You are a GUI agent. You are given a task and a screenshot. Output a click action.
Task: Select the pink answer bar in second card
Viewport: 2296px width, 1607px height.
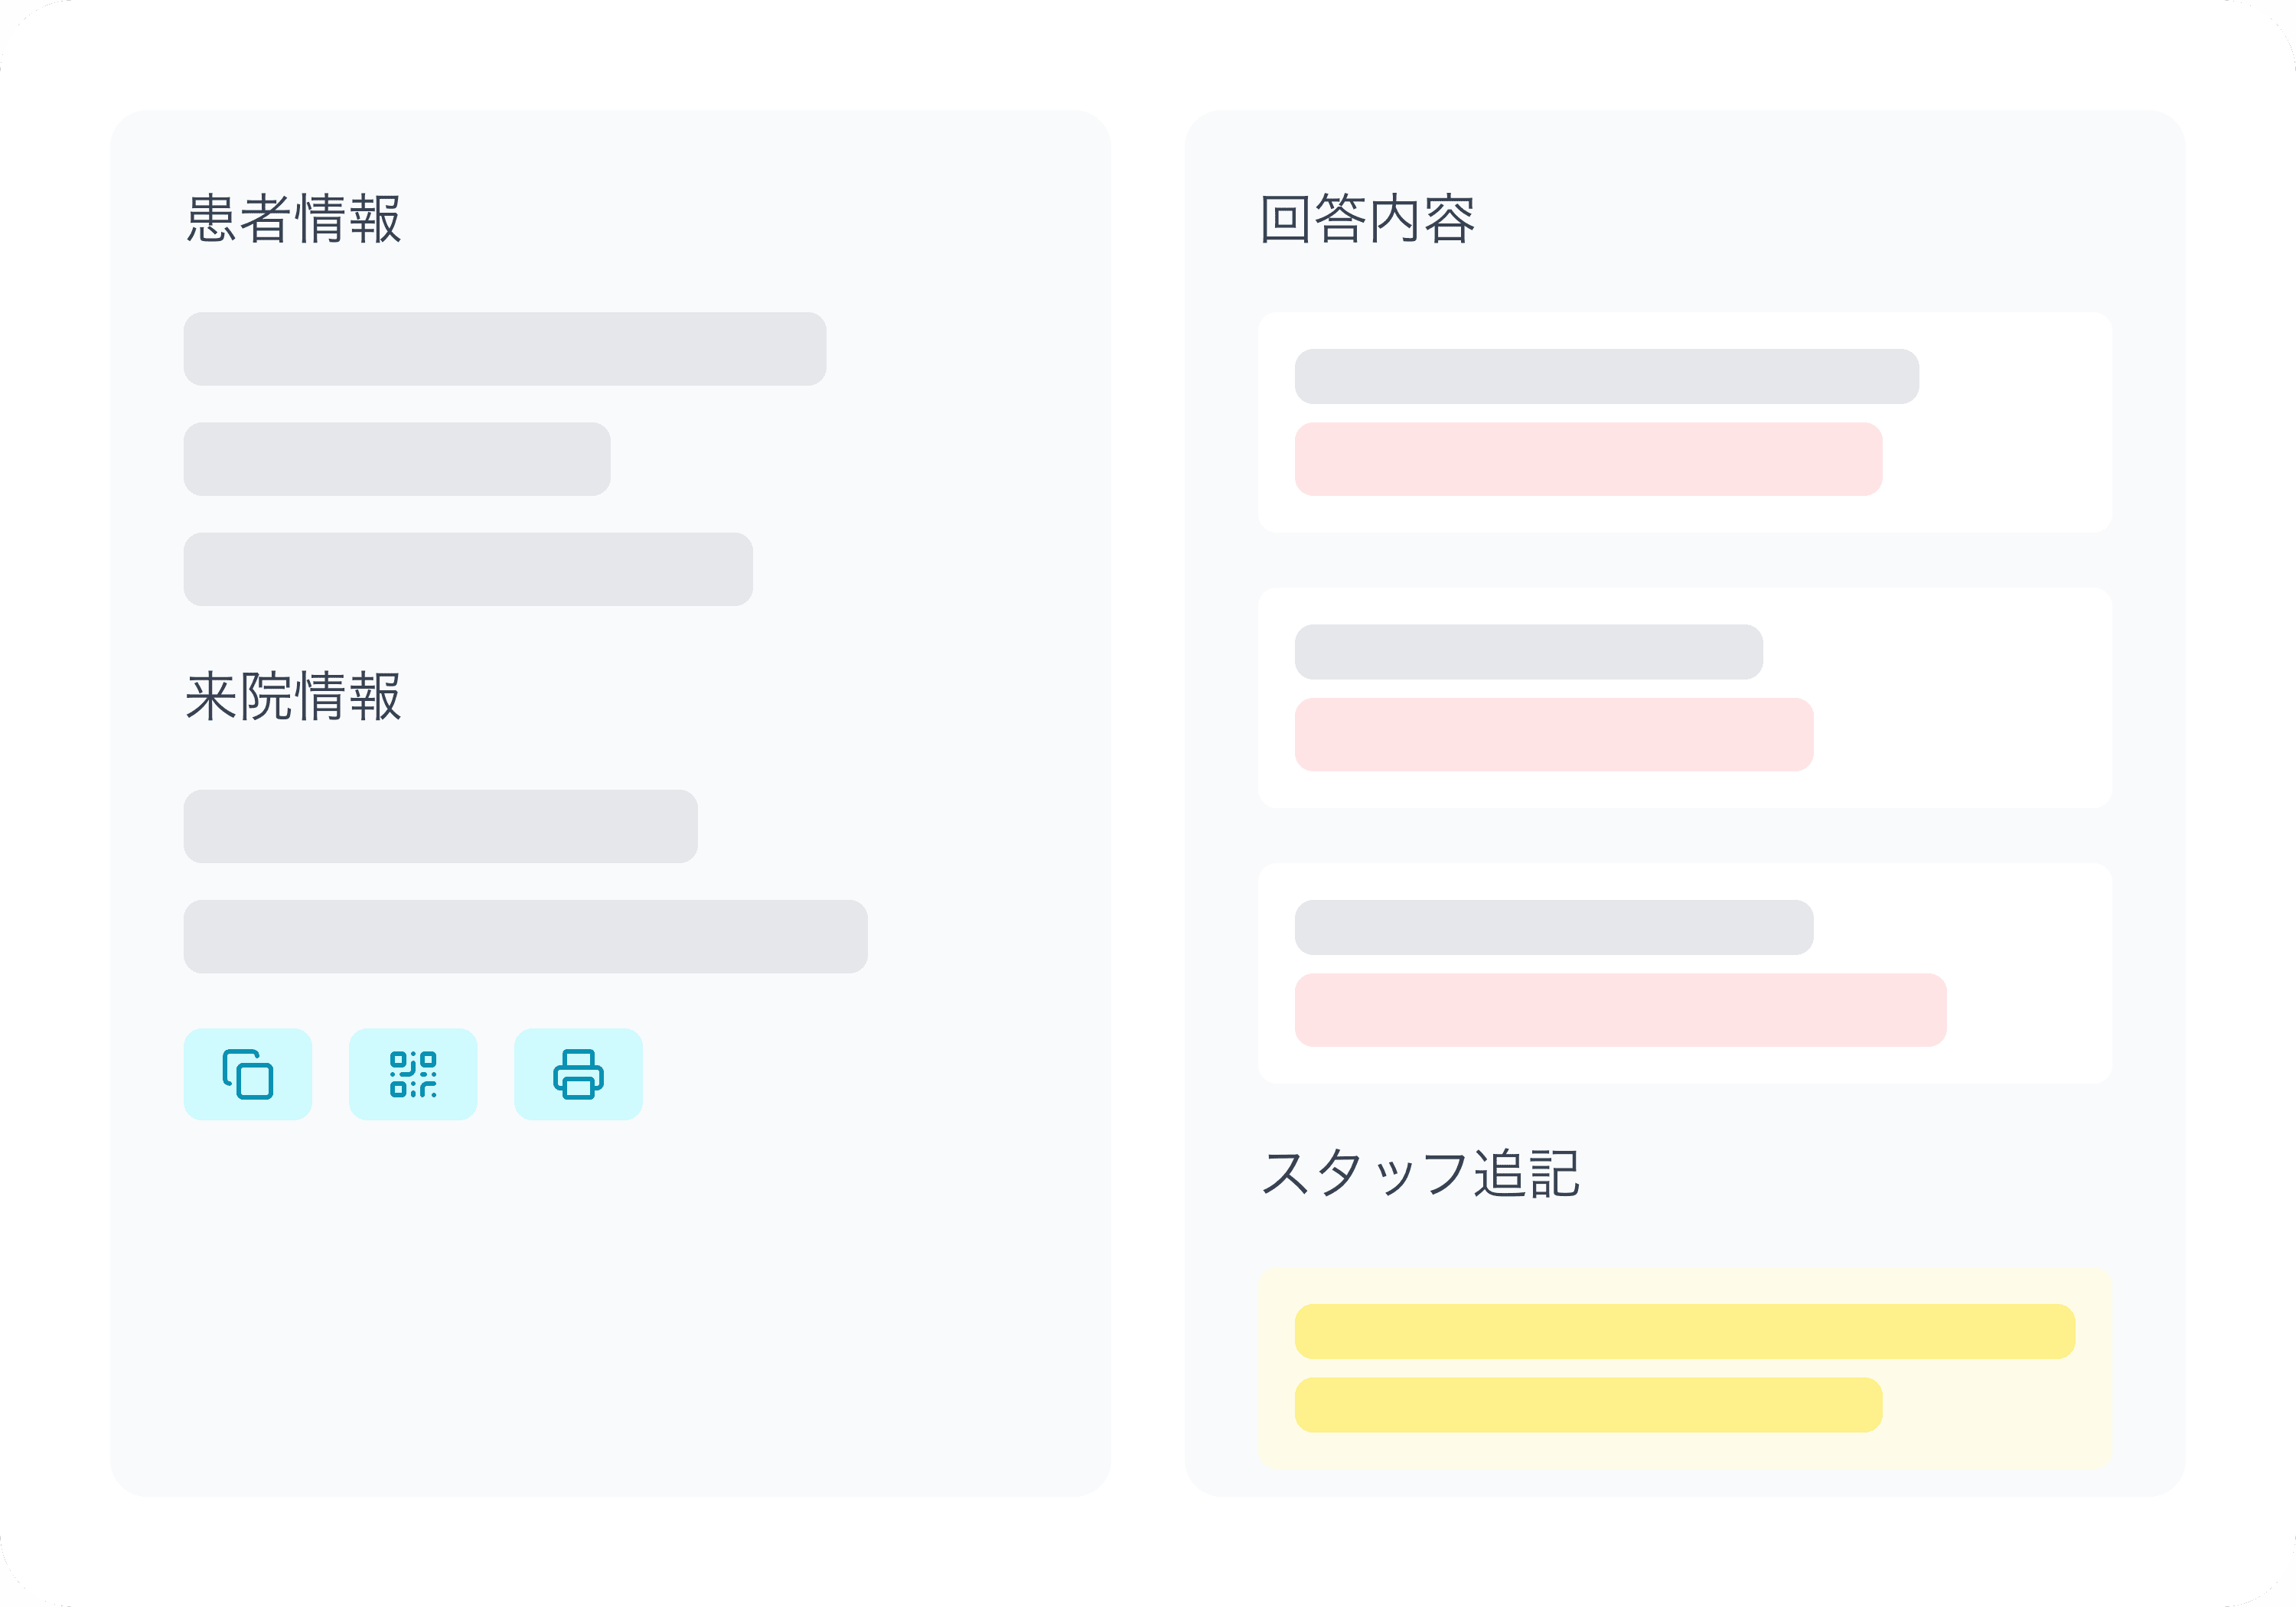pyautogui.click(x=1553, y=734)
